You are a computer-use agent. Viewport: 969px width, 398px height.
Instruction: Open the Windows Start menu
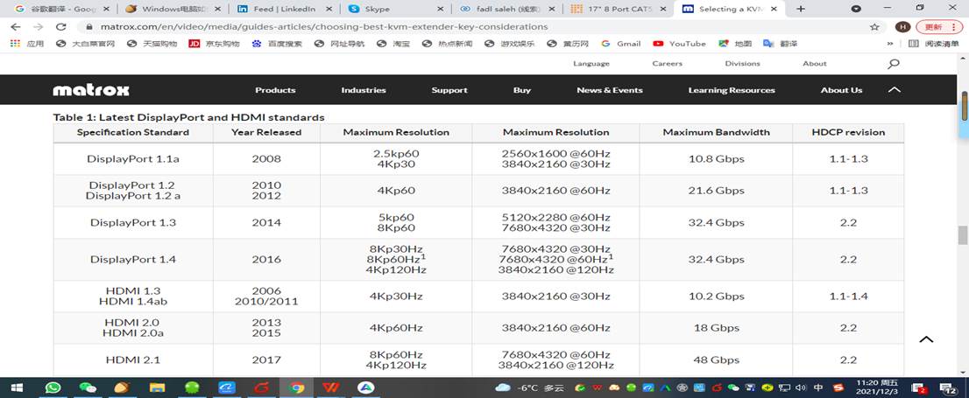click(x=17, y=388)
